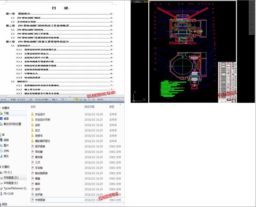The width and height of the screenshot is (256, 207).
Task: Select PE-CL00 device in sidebar
Action: point(8,194)
